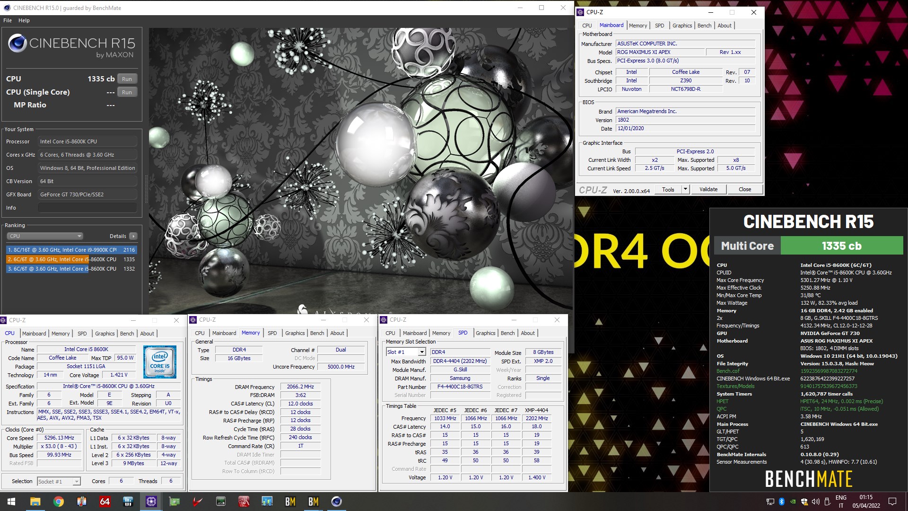Select the i9-9900K ranking entry
908x511 pixels.
(x=71, y=250)
